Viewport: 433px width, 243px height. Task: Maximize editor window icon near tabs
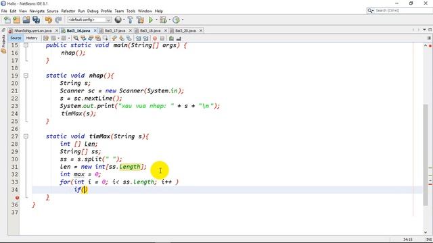(430, 30)
